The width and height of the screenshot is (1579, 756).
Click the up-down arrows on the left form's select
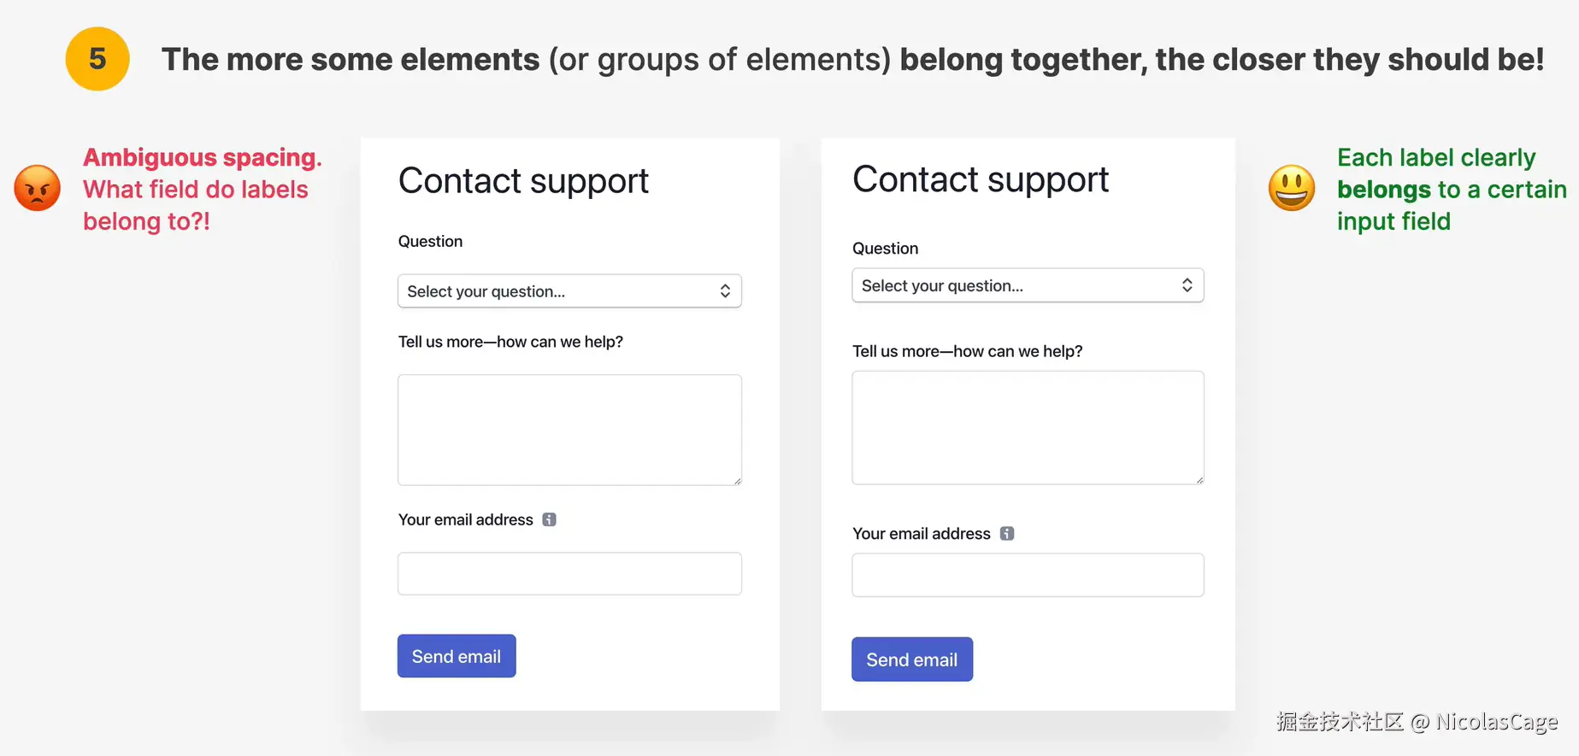[725, 291]
